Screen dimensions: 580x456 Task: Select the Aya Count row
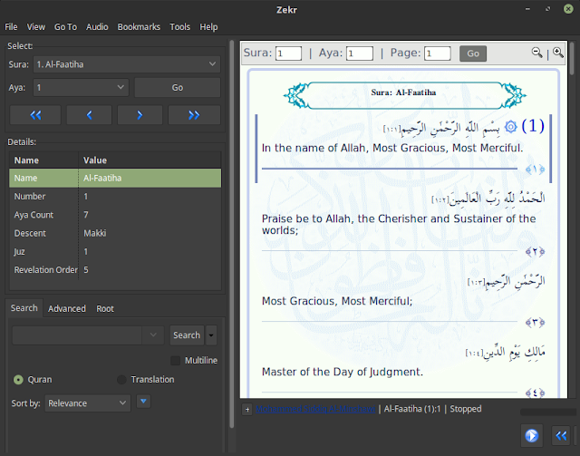(x=115, y=215)
